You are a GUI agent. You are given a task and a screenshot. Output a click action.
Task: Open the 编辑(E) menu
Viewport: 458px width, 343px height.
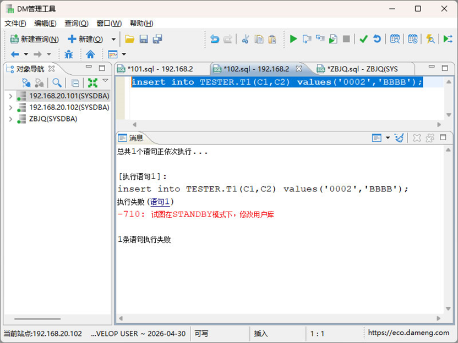pyautogui.click(x=45, y=23)
